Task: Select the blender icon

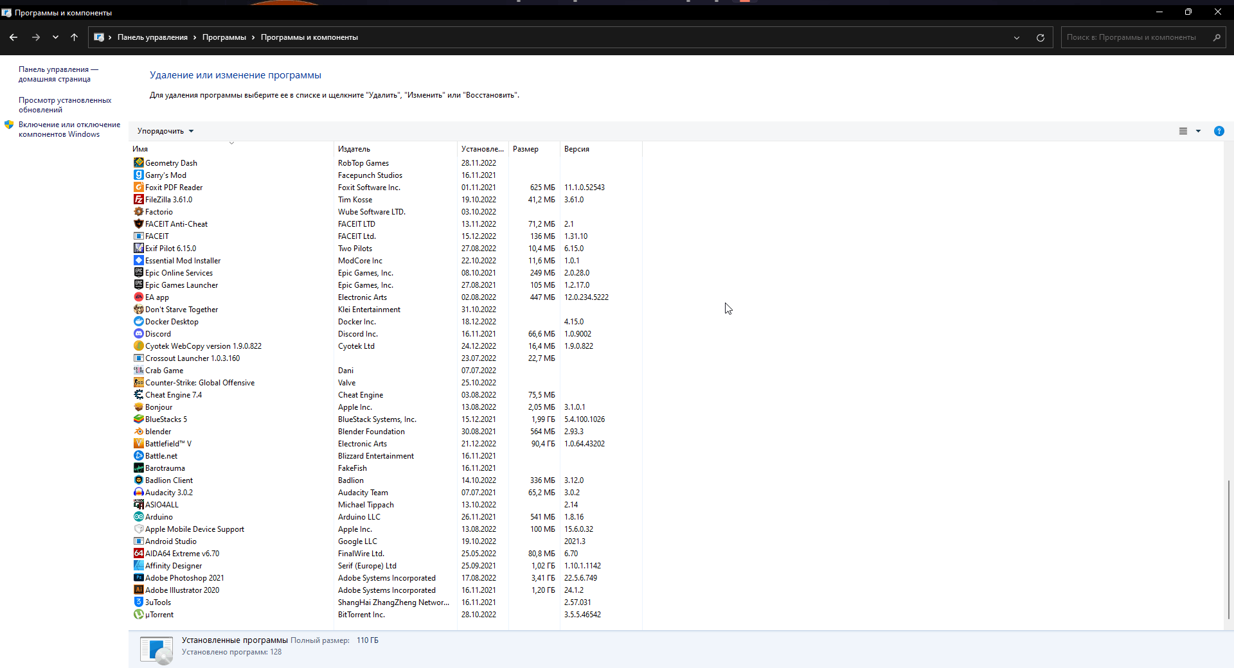Action: [x=138, y=431]
